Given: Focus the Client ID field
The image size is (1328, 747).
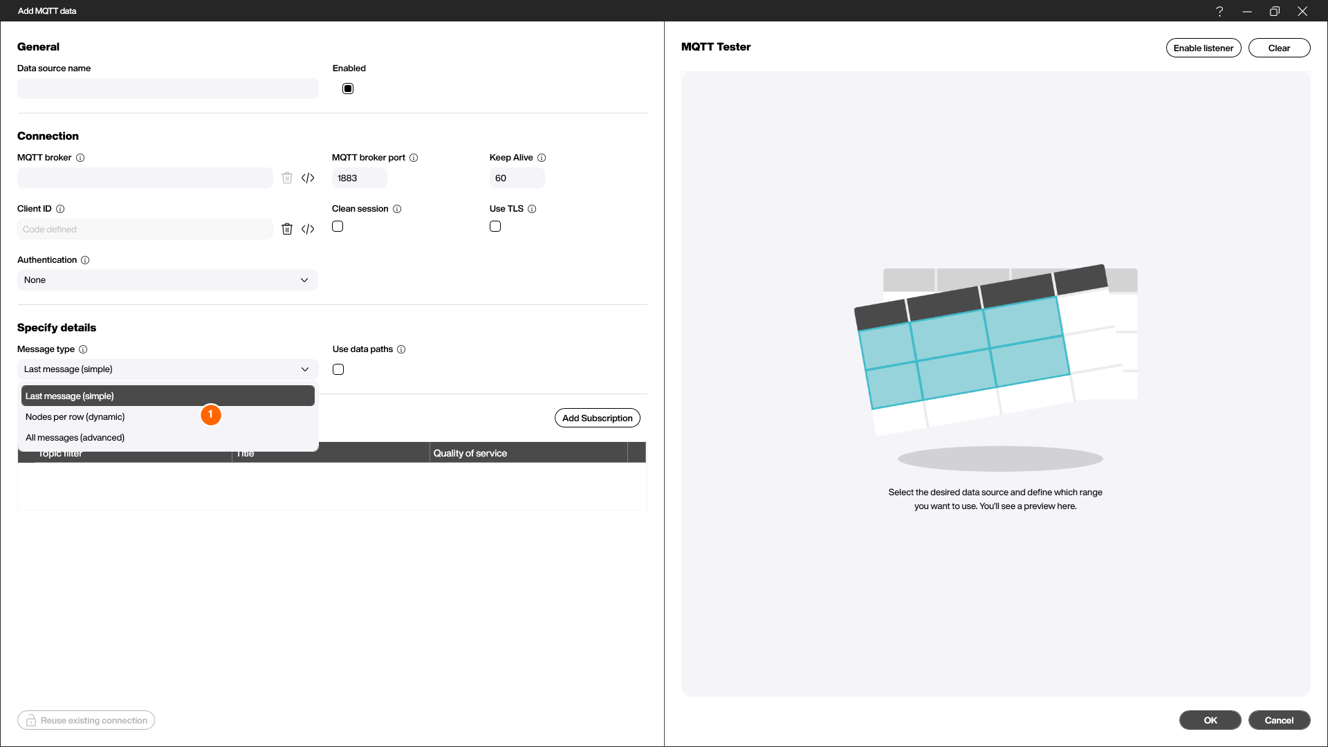Looking at the screenshot, I should 145,229.
